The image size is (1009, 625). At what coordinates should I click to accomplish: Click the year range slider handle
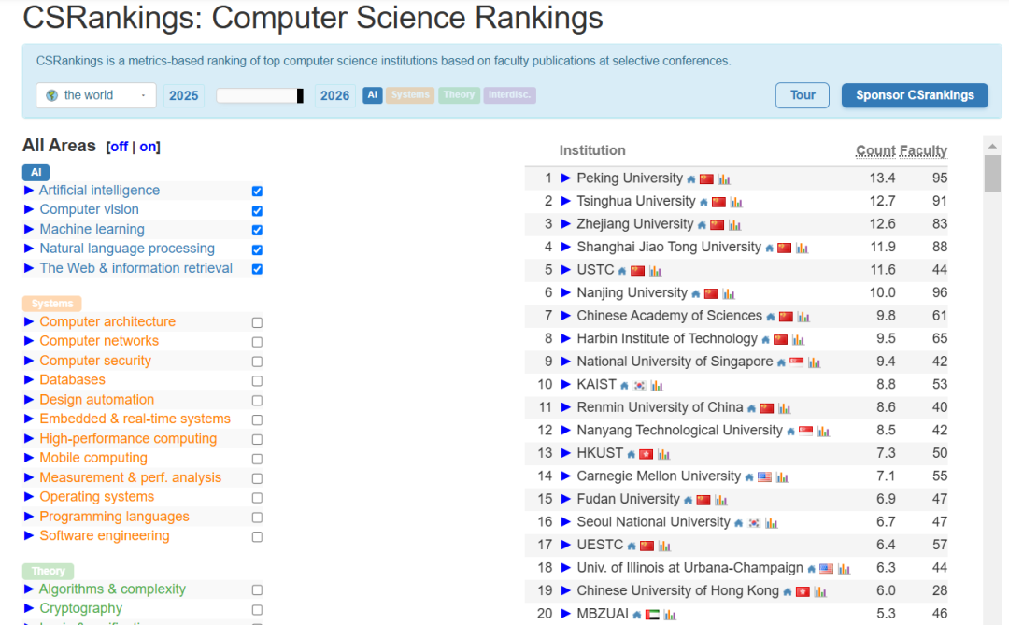coord(300,95)
